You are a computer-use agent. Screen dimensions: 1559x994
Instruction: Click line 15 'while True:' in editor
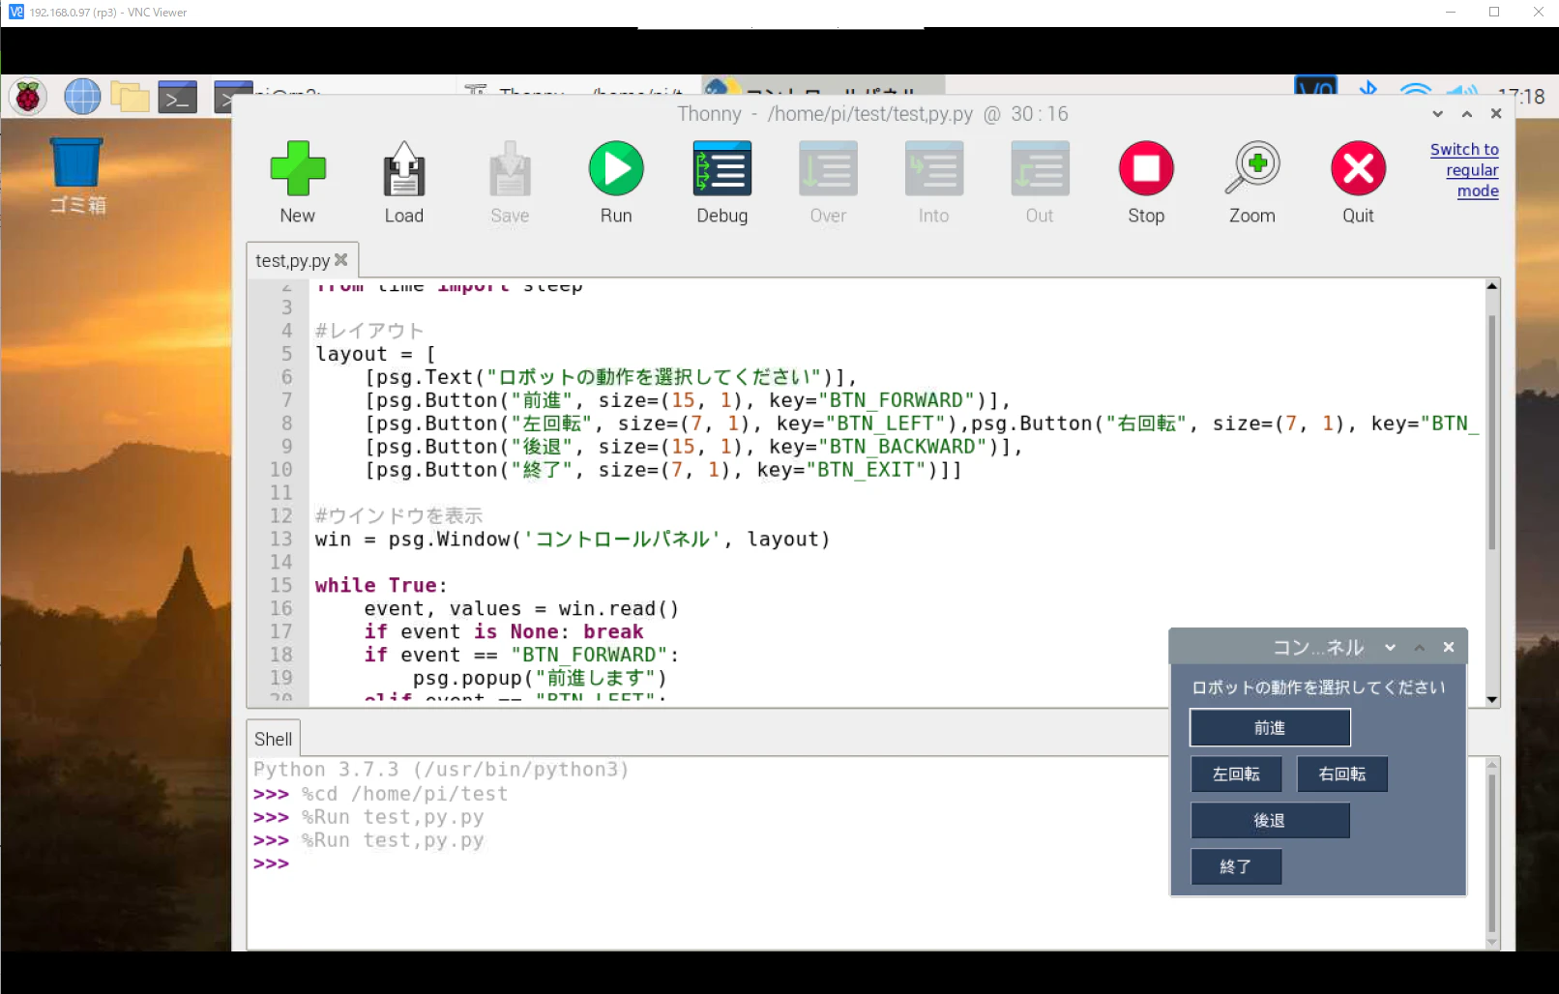[x=381, y=586]
